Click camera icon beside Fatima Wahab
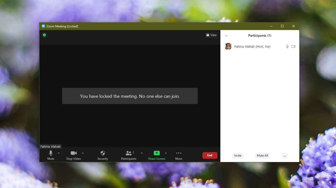 293,47
